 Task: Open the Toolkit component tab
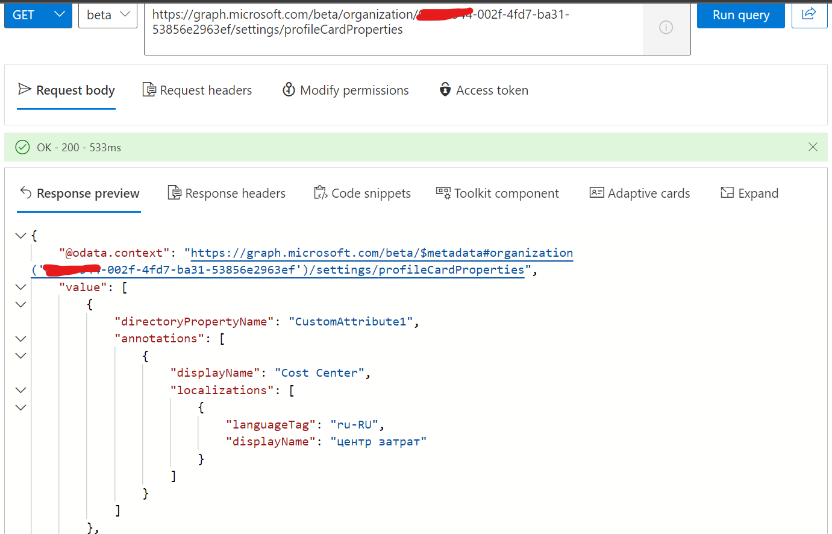click(498, 193)
